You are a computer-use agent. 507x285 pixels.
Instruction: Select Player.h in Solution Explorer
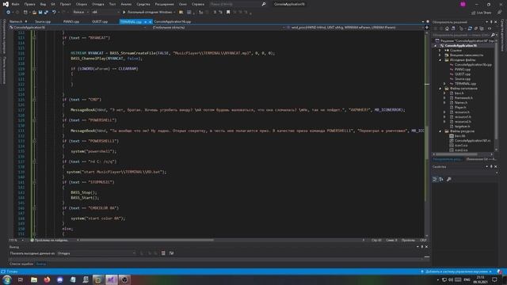[x=460, y=108]
